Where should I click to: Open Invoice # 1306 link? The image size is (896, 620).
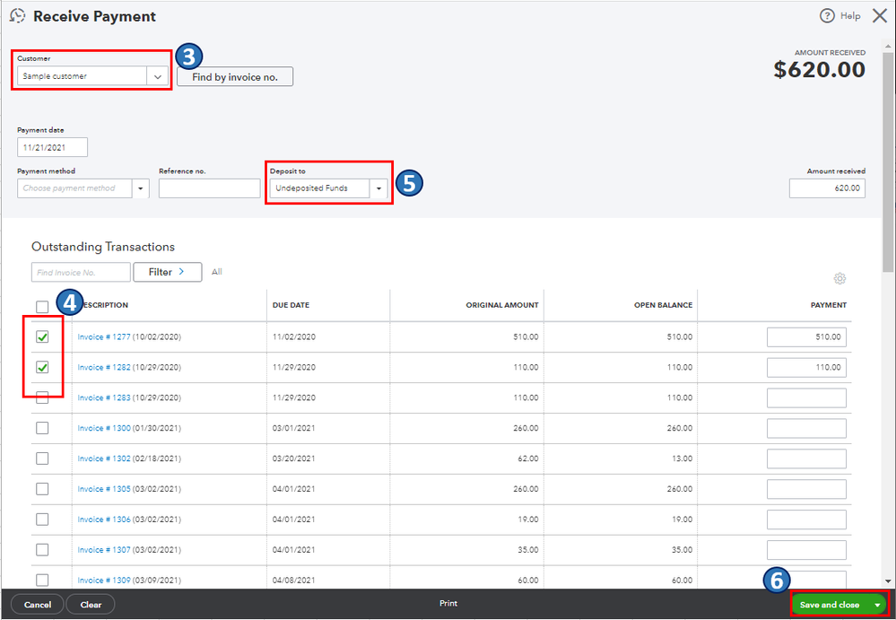click(104, 520)
